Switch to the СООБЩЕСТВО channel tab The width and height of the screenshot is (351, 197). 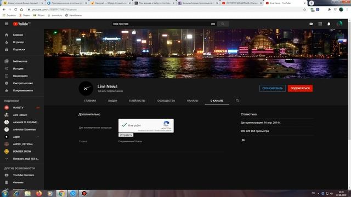(x=166, y=101)
